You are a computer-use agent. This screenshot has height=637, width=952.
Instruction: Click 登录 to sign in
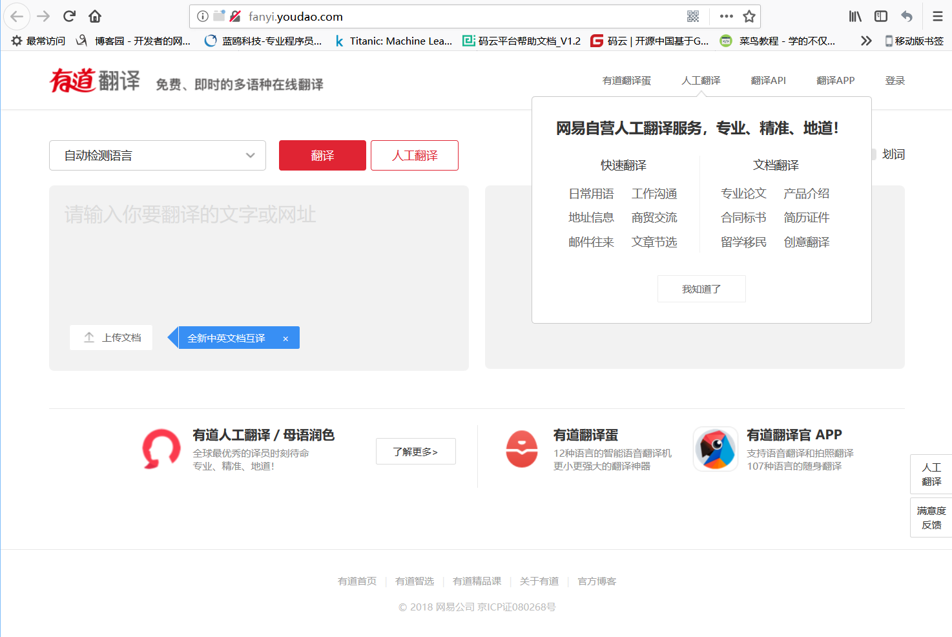[x=895, y=81]
